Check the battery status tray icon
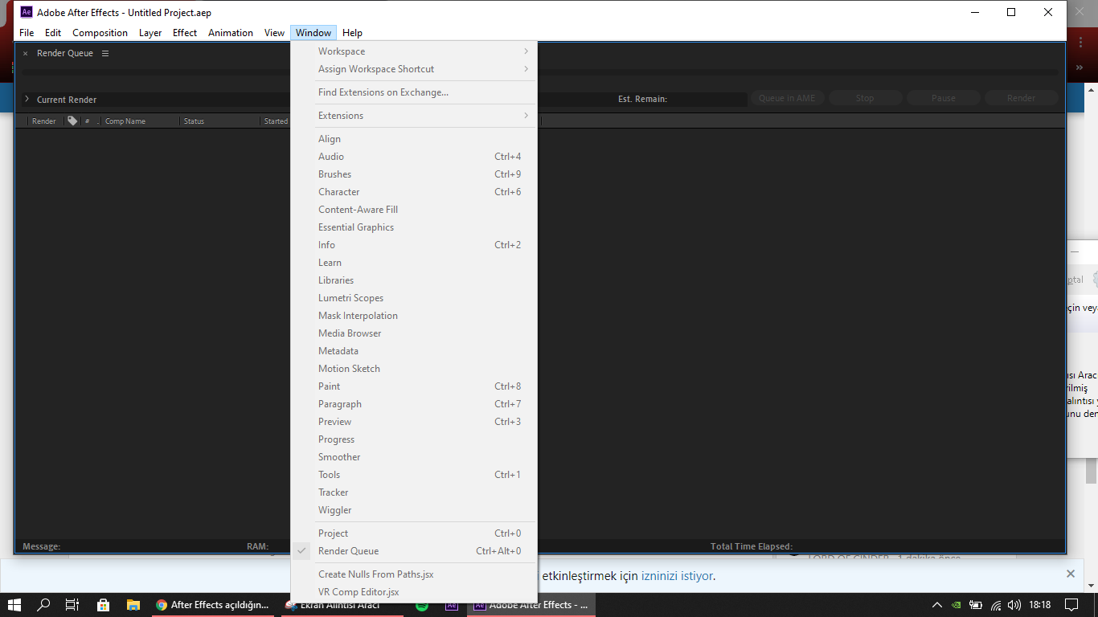This screenshot has width=1098, height=617. (x=976, y=605)
